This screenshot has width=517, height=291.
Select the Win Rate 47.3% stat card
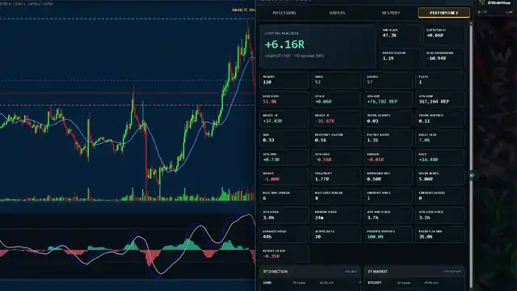[400, 34]
